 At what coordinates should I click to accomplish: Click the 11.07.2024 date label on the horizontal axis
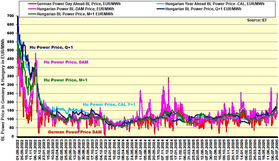[141, 150]
